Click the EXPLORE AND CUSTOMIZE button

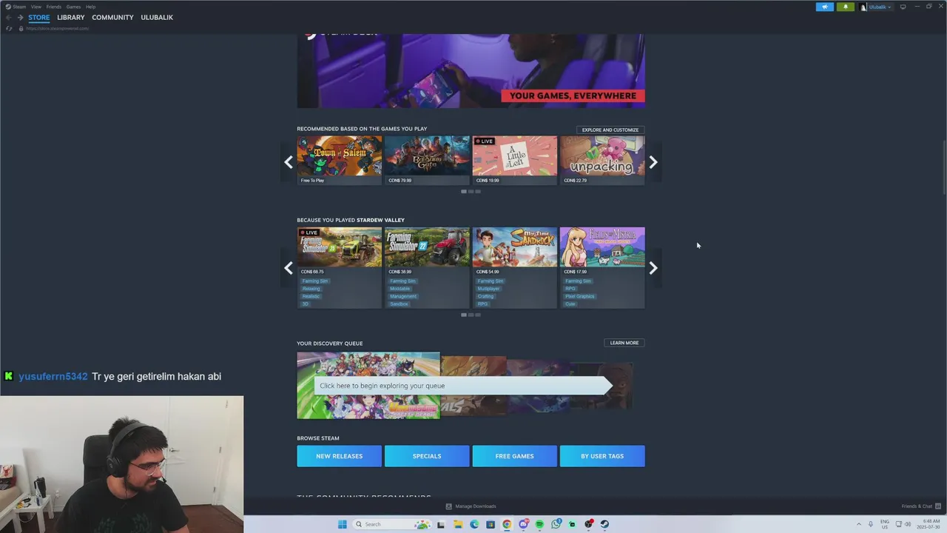click(610, 130)
